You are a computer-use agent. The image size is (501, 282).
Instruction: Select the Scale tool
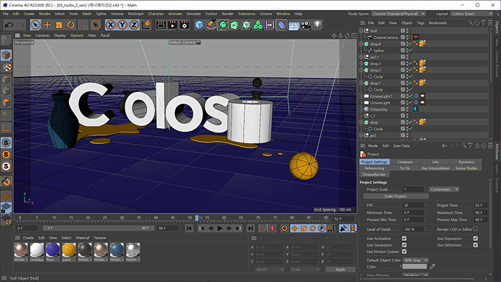pos(59,25)
